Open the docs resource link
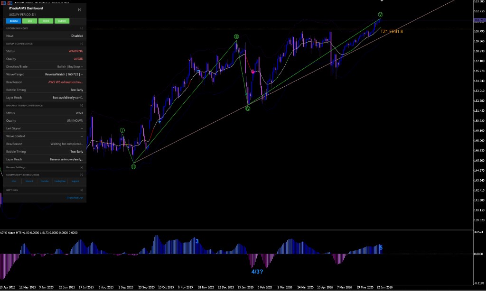This screenshot has width=486, height=291. [x=14, y=181]
